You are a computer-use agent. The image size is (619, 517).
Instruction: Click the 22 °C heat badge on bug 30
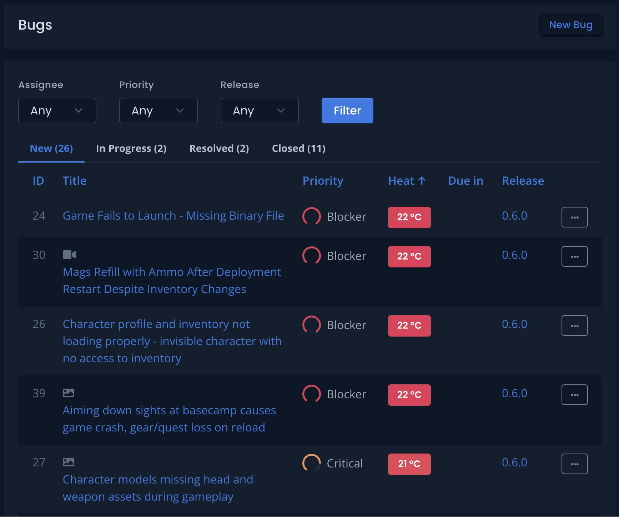(x=409, y=256)
